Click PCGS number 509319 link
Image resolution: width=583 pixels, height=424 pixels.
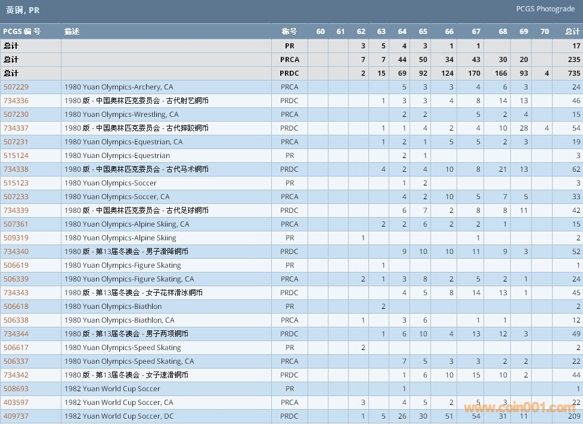pyautogui.click(x=16, y=238)
